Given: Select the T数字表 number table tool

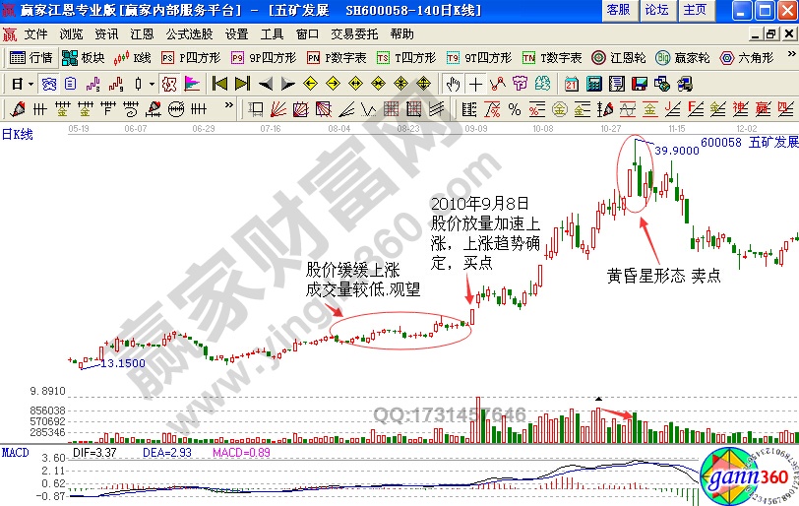Looking at the screenshot, I should [x=551, y=58].
